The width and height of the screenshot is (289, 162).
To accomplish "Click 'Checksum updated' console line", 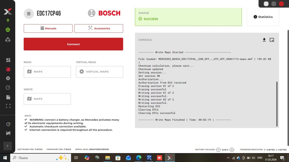I will [x=151, y=69].
